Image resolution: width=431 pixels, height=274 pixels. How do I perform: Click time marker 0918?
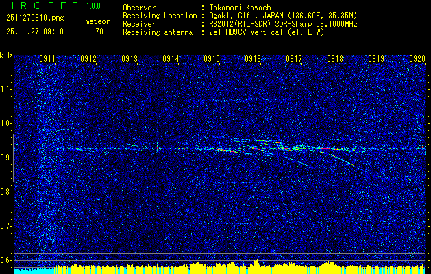click(335, 59)
